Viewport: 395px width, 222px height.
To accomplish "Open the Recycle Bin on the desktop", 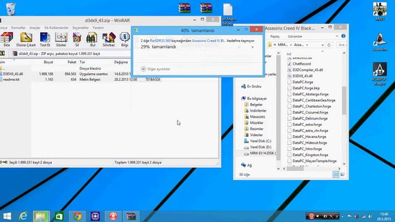I will (10, 9).
